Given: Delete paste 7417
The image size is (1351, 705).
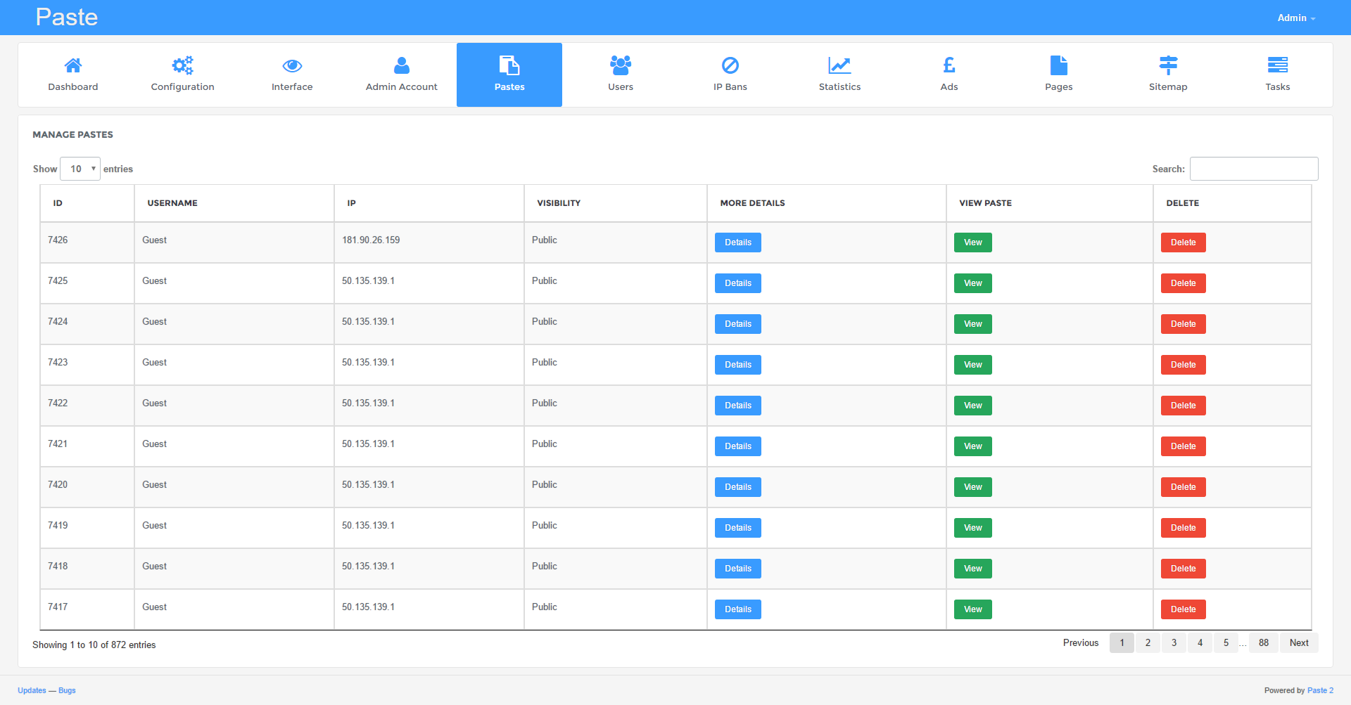Looking at the screenshot, I should (x=1183, y=609).
